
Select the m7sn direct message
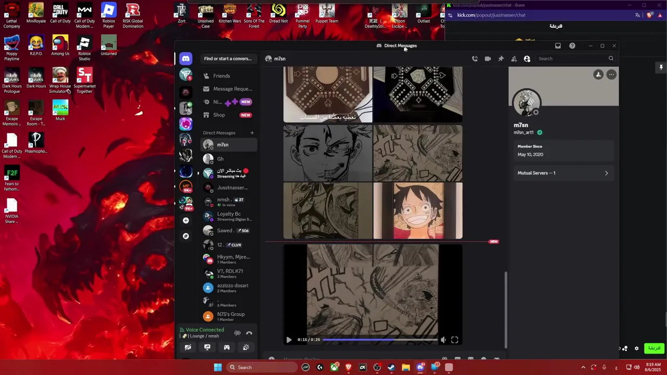point(228,145)
